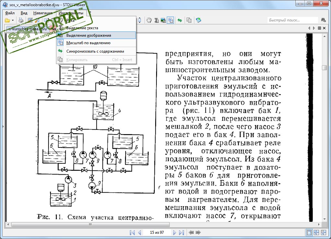Screen dimensions: 331x239
Task: Toggle zoom-to-selection toolbar icon
Action: point(170,20)
